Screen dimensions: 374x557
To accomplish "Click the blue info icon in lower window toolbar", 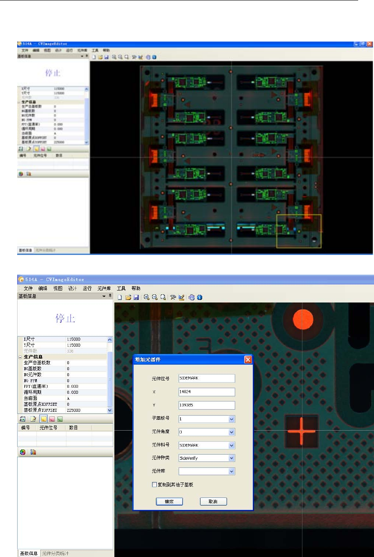I will point(200,297).
